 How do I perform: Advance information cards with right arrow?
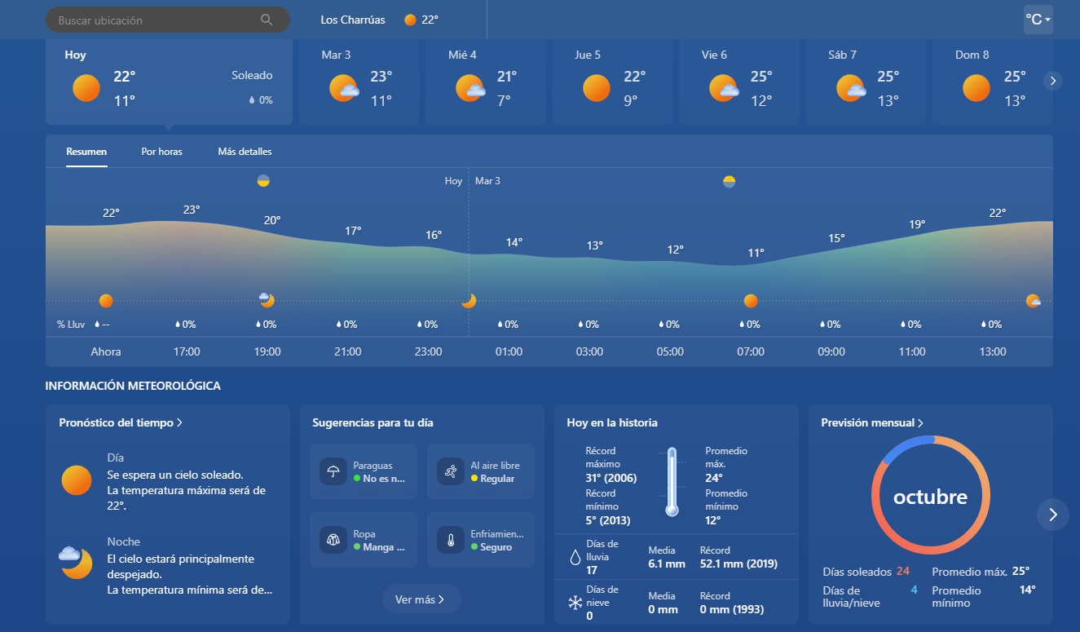[x=1052, y=515]
